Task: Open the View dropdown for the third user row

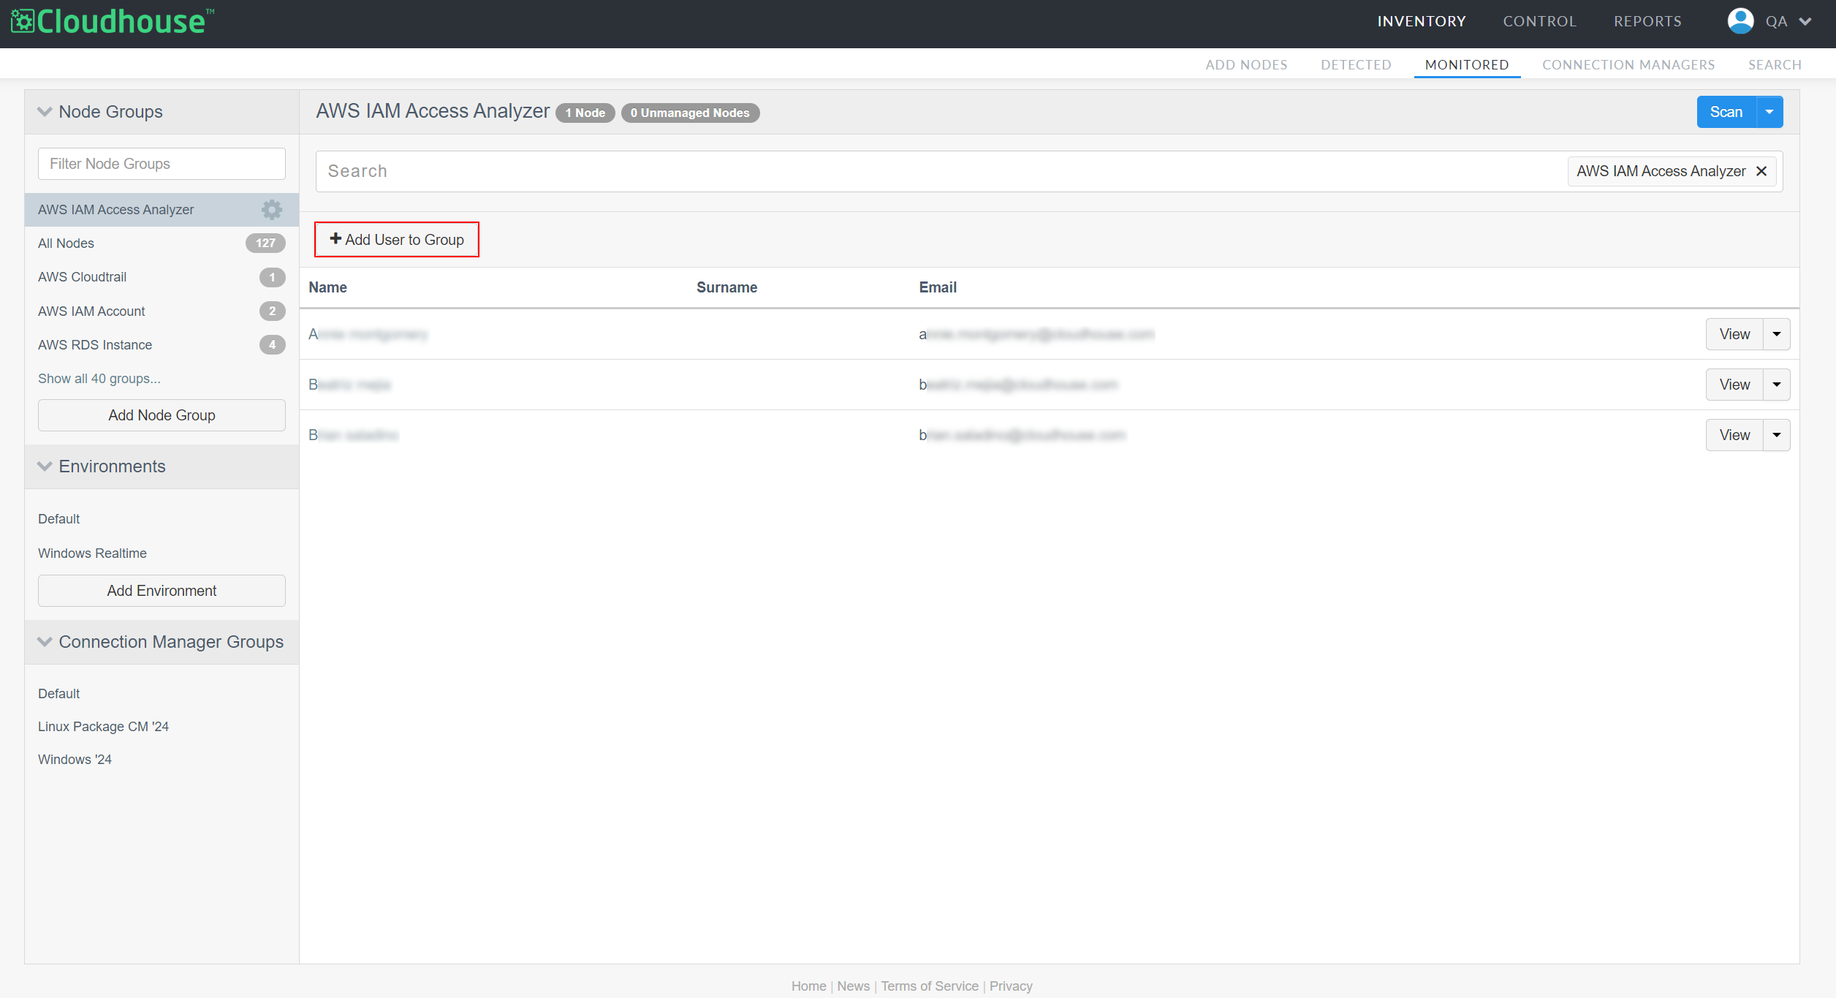Action: pos(1777,435)
